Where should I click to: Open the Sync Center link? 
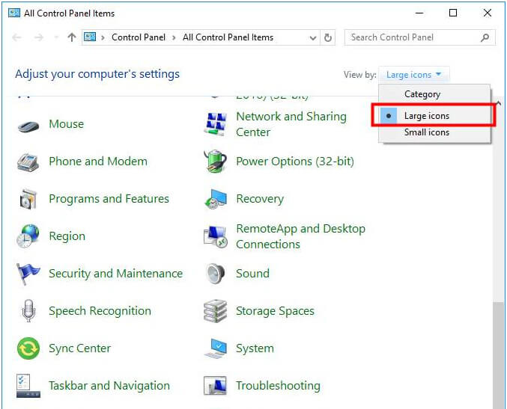click(79, 348)
